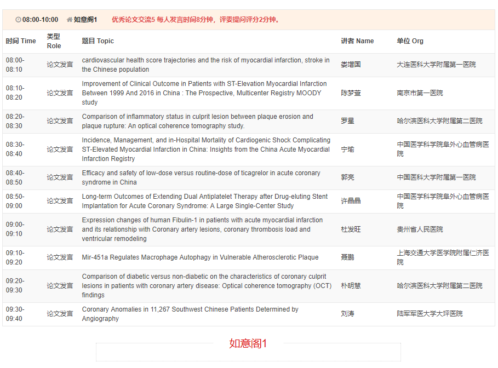Viewport: 498px width, 368px height.
Task: Click organization 中国医科大学附属第一医院
Action: [x=436, y=177]
